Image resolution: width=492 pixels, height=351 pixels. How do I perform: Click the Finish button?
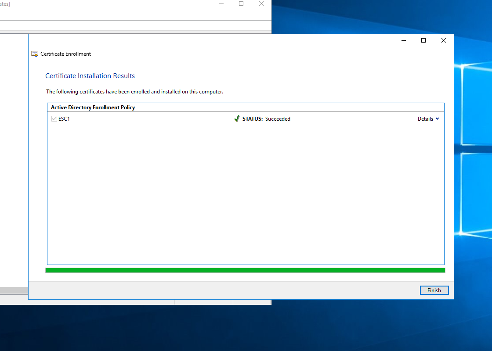[434, 290]
